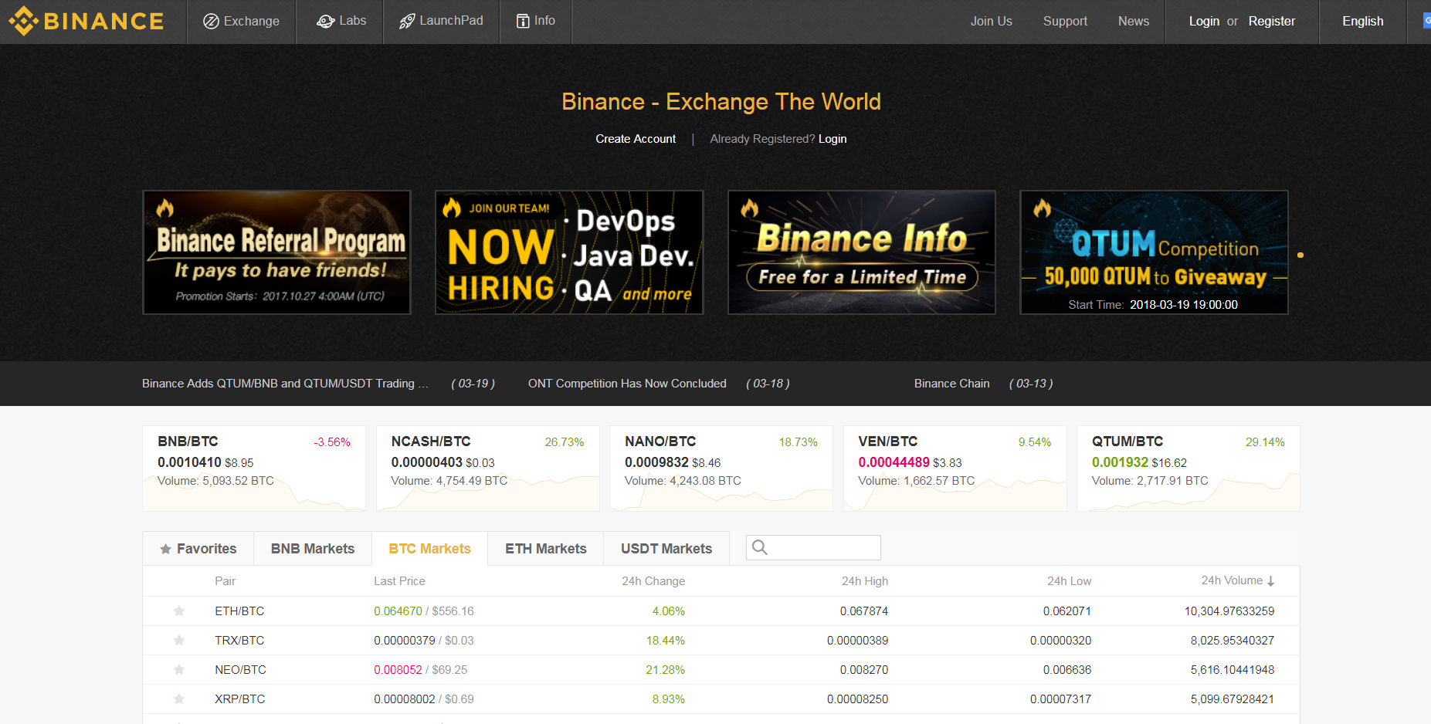
Task: Open the NCASH/BTC ticker card
Action: point(487,469)
